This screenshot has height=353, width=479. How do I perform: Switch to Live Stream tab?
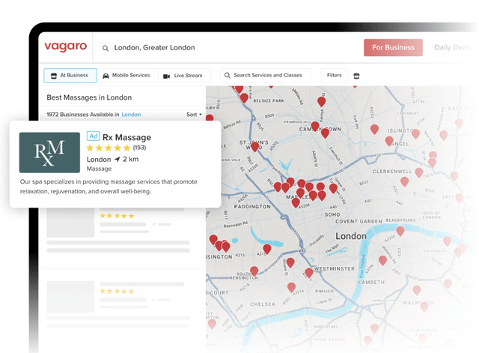(184, 76)
